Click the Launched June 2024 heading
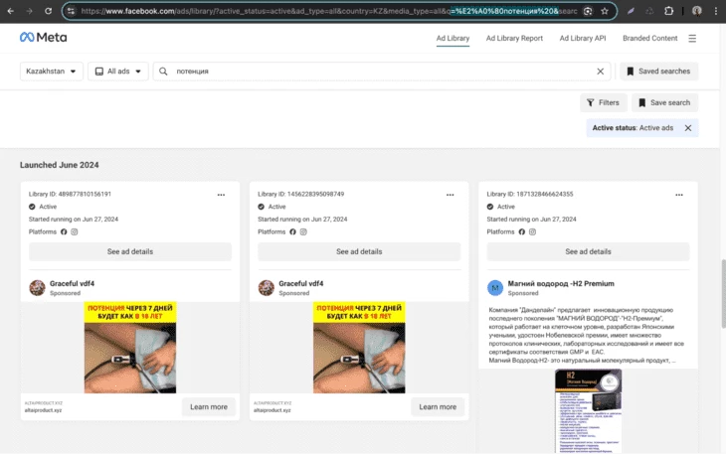Image resolution: width=726 pixels, height=454 pixels. tap(60, 165)
